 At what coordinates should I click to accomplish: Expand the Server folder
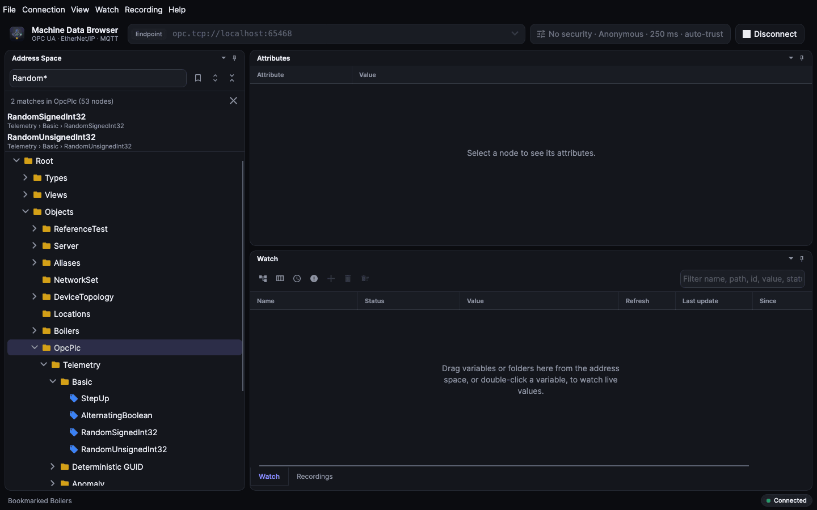click(34, 245)
